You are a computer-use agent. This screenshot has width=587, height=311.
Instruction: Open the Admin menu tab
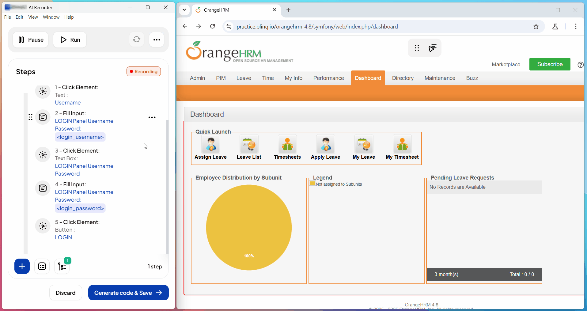click(x=197, y=78)
